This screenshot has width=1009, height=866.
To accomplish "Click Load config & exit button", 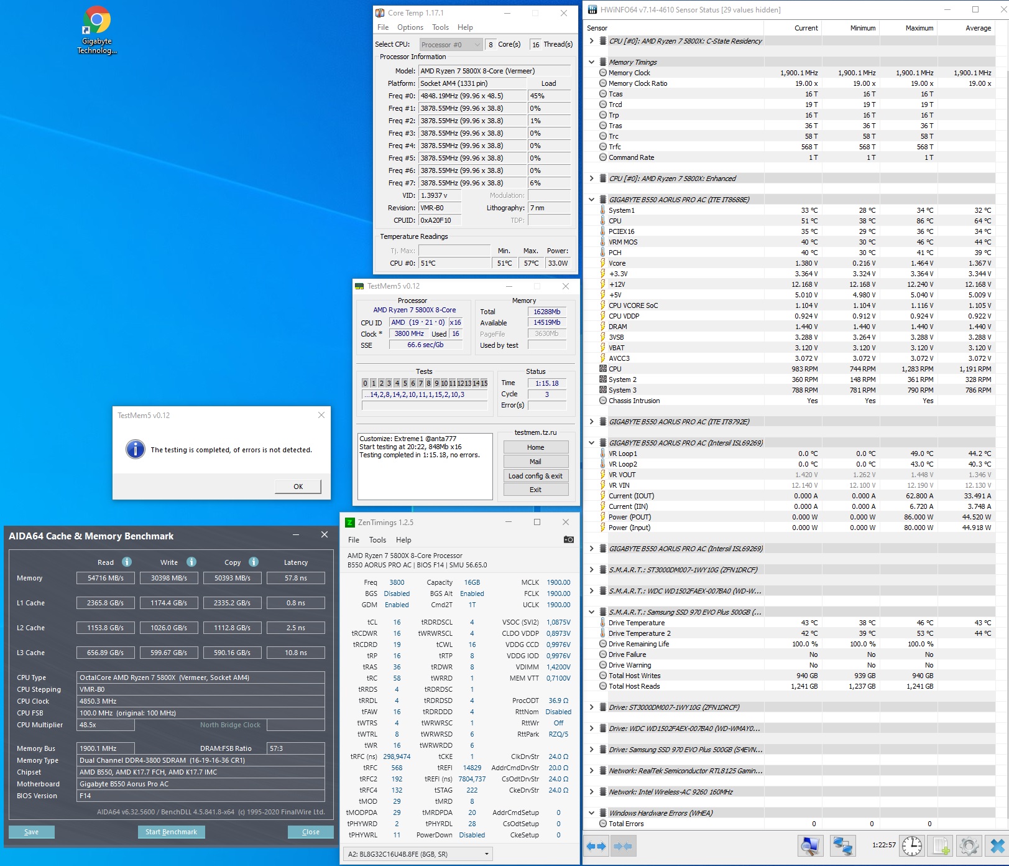I will pyautogui.click(x=536, y=476).
